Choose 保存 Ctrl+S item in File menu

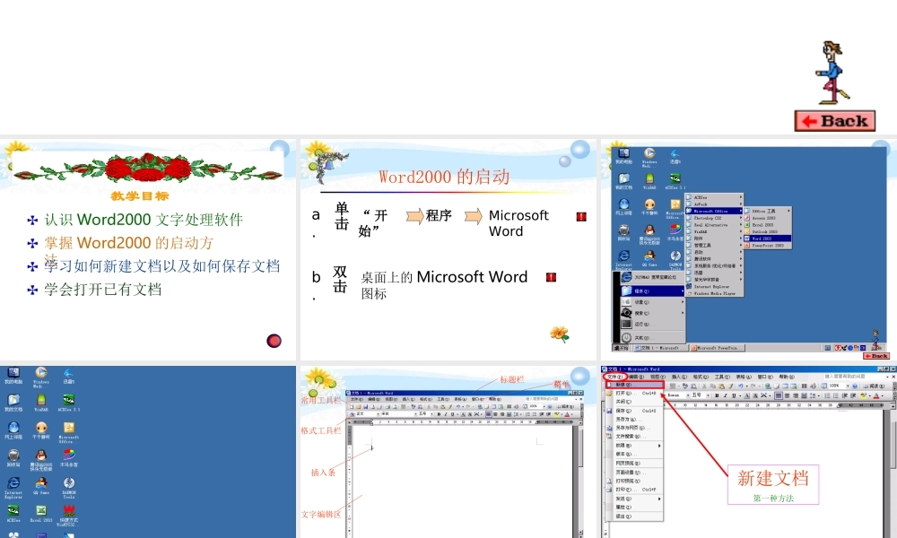point(635,411)
